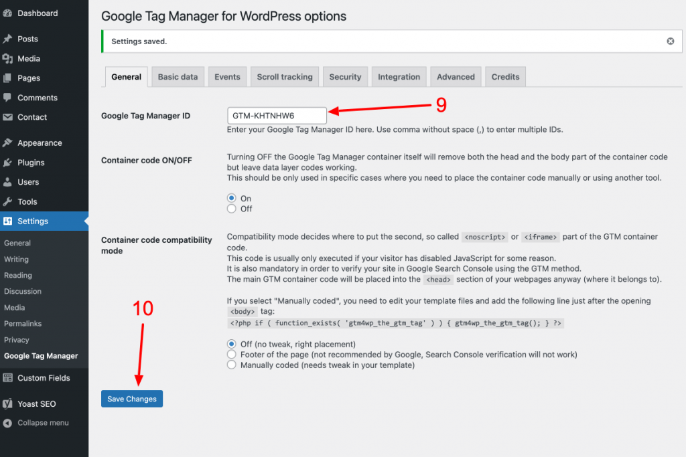Open Privacy settings submenu link
686x457 pixels.
17,340
